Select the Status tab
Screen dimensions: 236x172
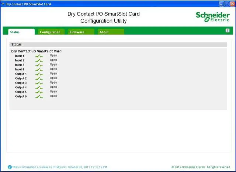coord(15,32)
